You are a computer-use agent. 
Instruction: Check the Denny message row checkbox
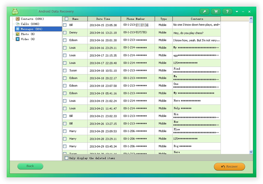tap(65, 32)
